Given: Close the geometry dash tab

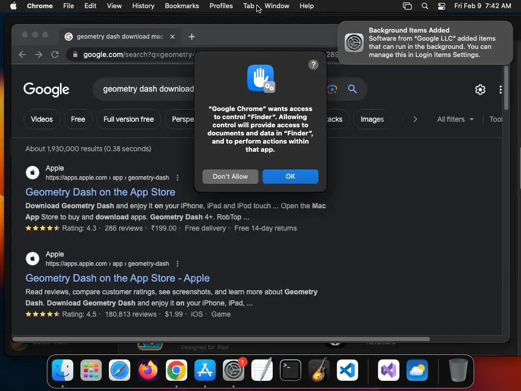Looking at the screenshot, I should pyautogui.click(x=172, y=37).
